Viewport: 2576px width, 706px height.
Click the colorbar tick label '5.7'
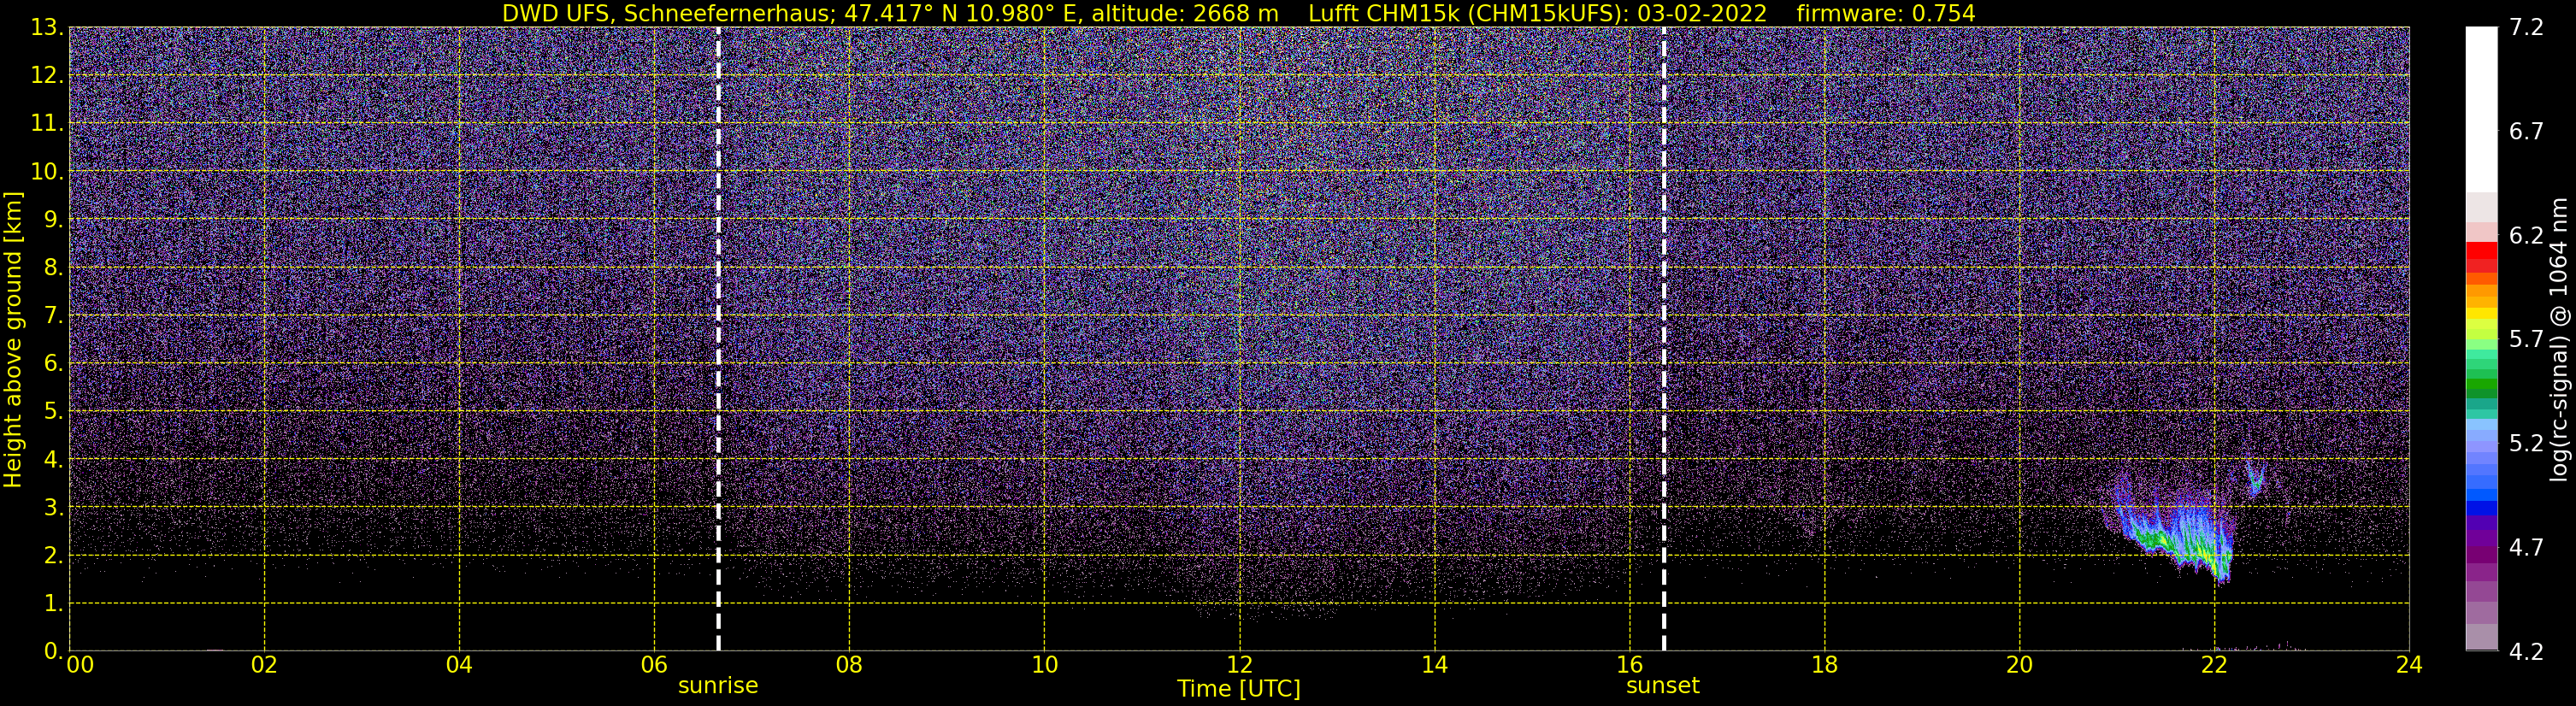[2526, 340]
